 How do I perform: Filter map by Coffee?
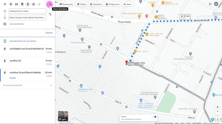[x=82, y=4]
